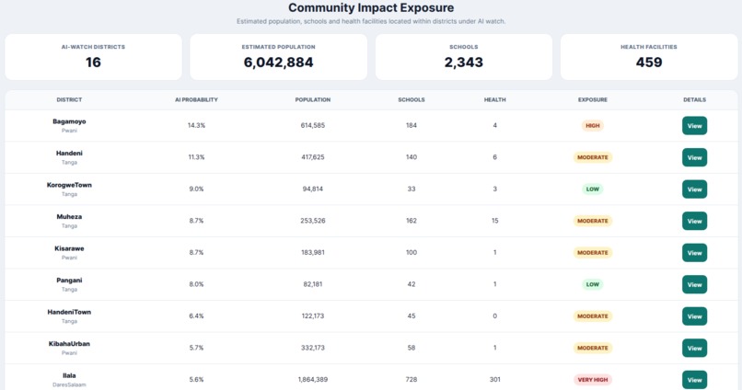The image size is (742, 390).
Task: Click the Muheza district name
Action: pos(69,216)
